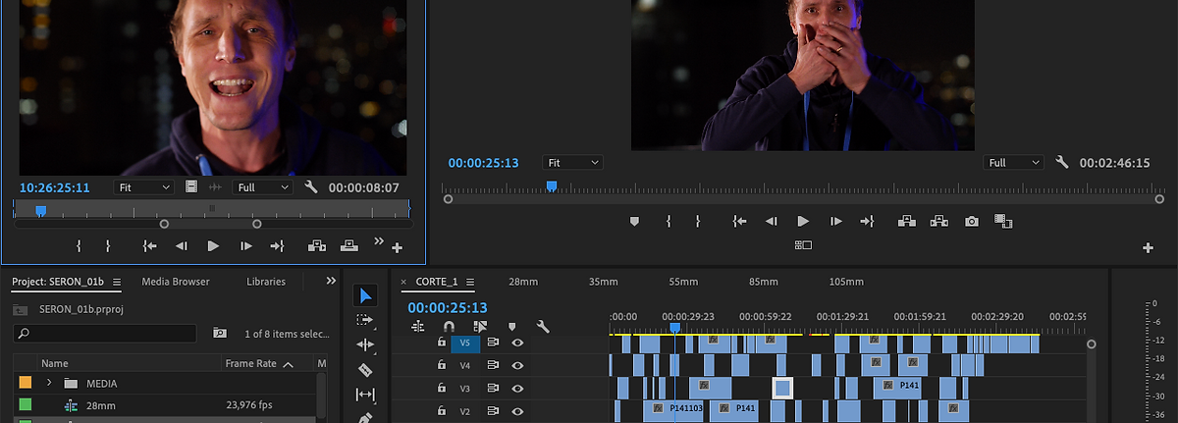Open CORTE_1 sequence panel menu
Screen dimensions: 1178x423
click(x=472, y=282)
